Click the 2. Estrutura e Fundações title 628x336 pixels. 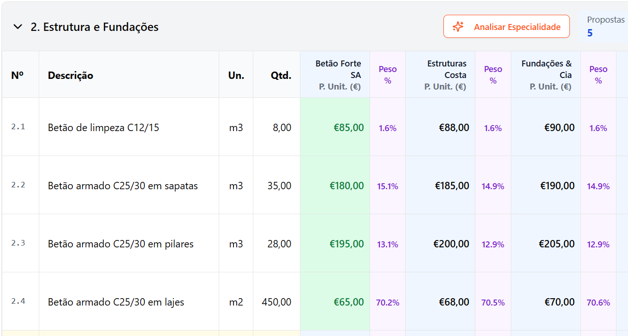pyautogui.click(x=95, y=27)
